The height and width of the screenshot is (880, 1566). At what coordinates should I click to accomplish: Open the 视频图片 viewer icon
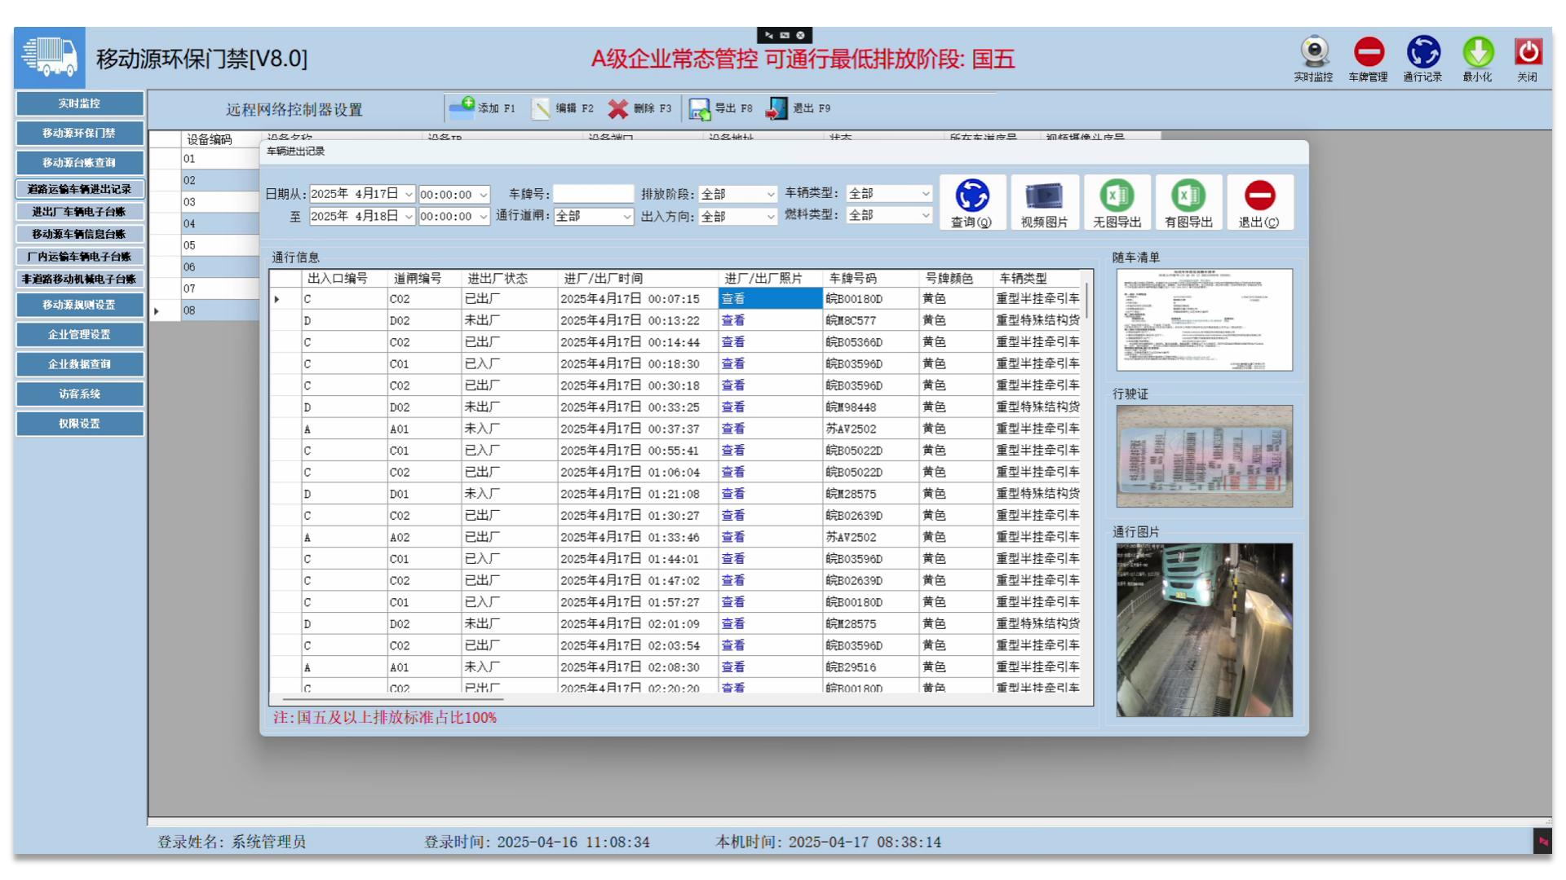click(1044, 196)
